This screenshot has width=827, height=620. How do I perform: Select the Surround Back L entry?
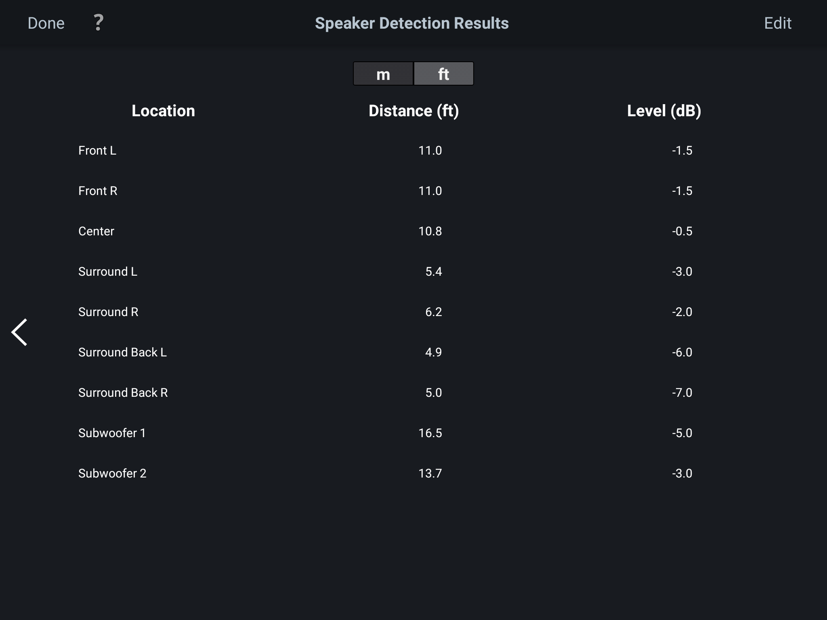122,352
